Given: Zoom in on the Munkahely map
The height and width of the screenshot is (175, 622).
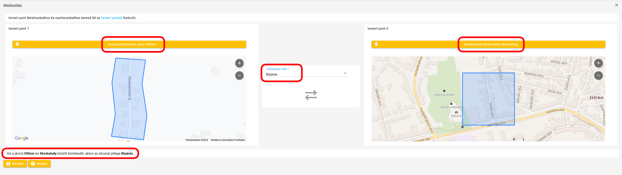Looking at the screenshot, I should [x=598, y=63].
